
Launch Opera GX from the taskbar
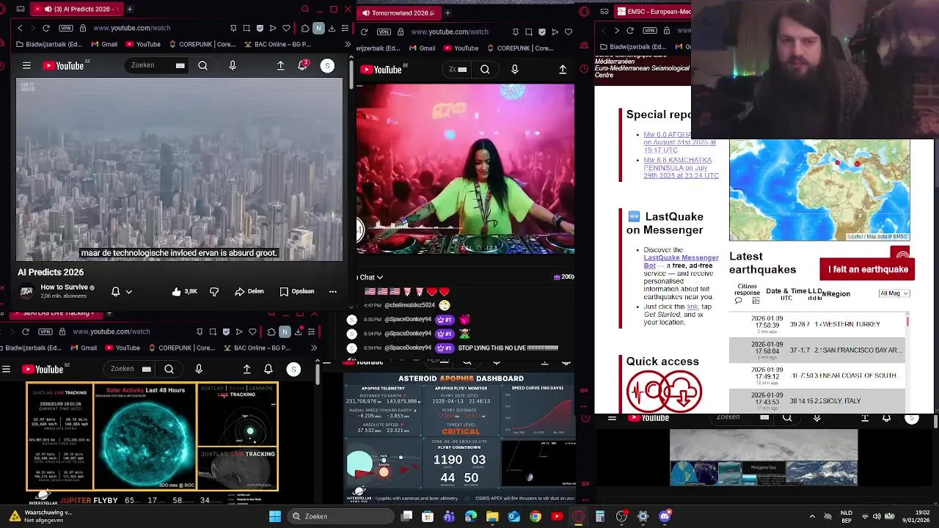[x=578, y=516]
